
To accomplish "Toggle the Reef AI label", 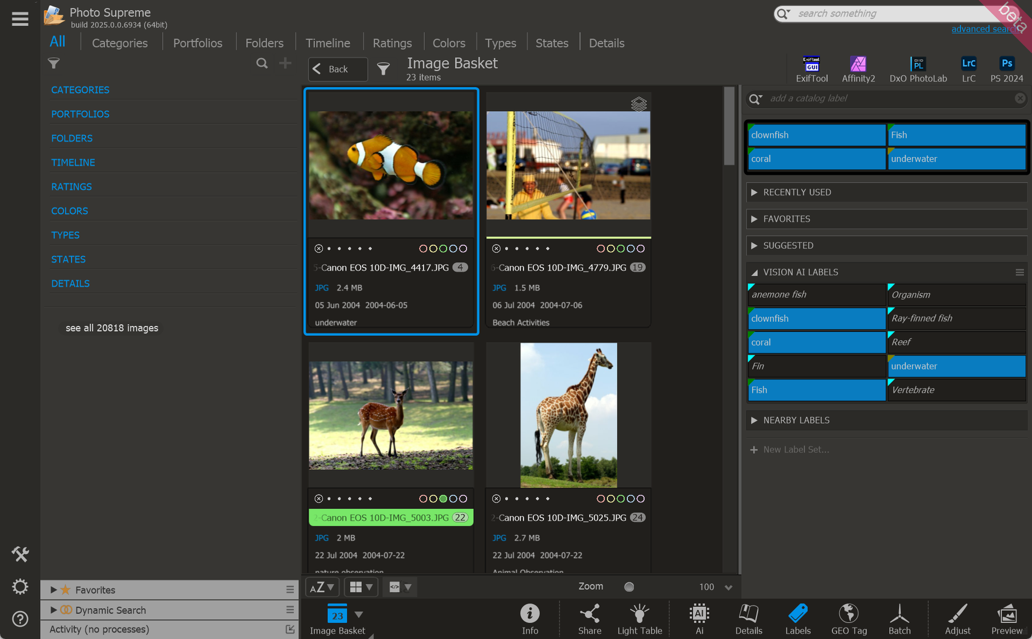I will [956, 342].
